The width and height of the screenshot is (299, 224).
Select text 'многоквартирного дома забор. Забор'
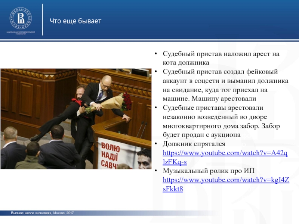tap(221, 126)
